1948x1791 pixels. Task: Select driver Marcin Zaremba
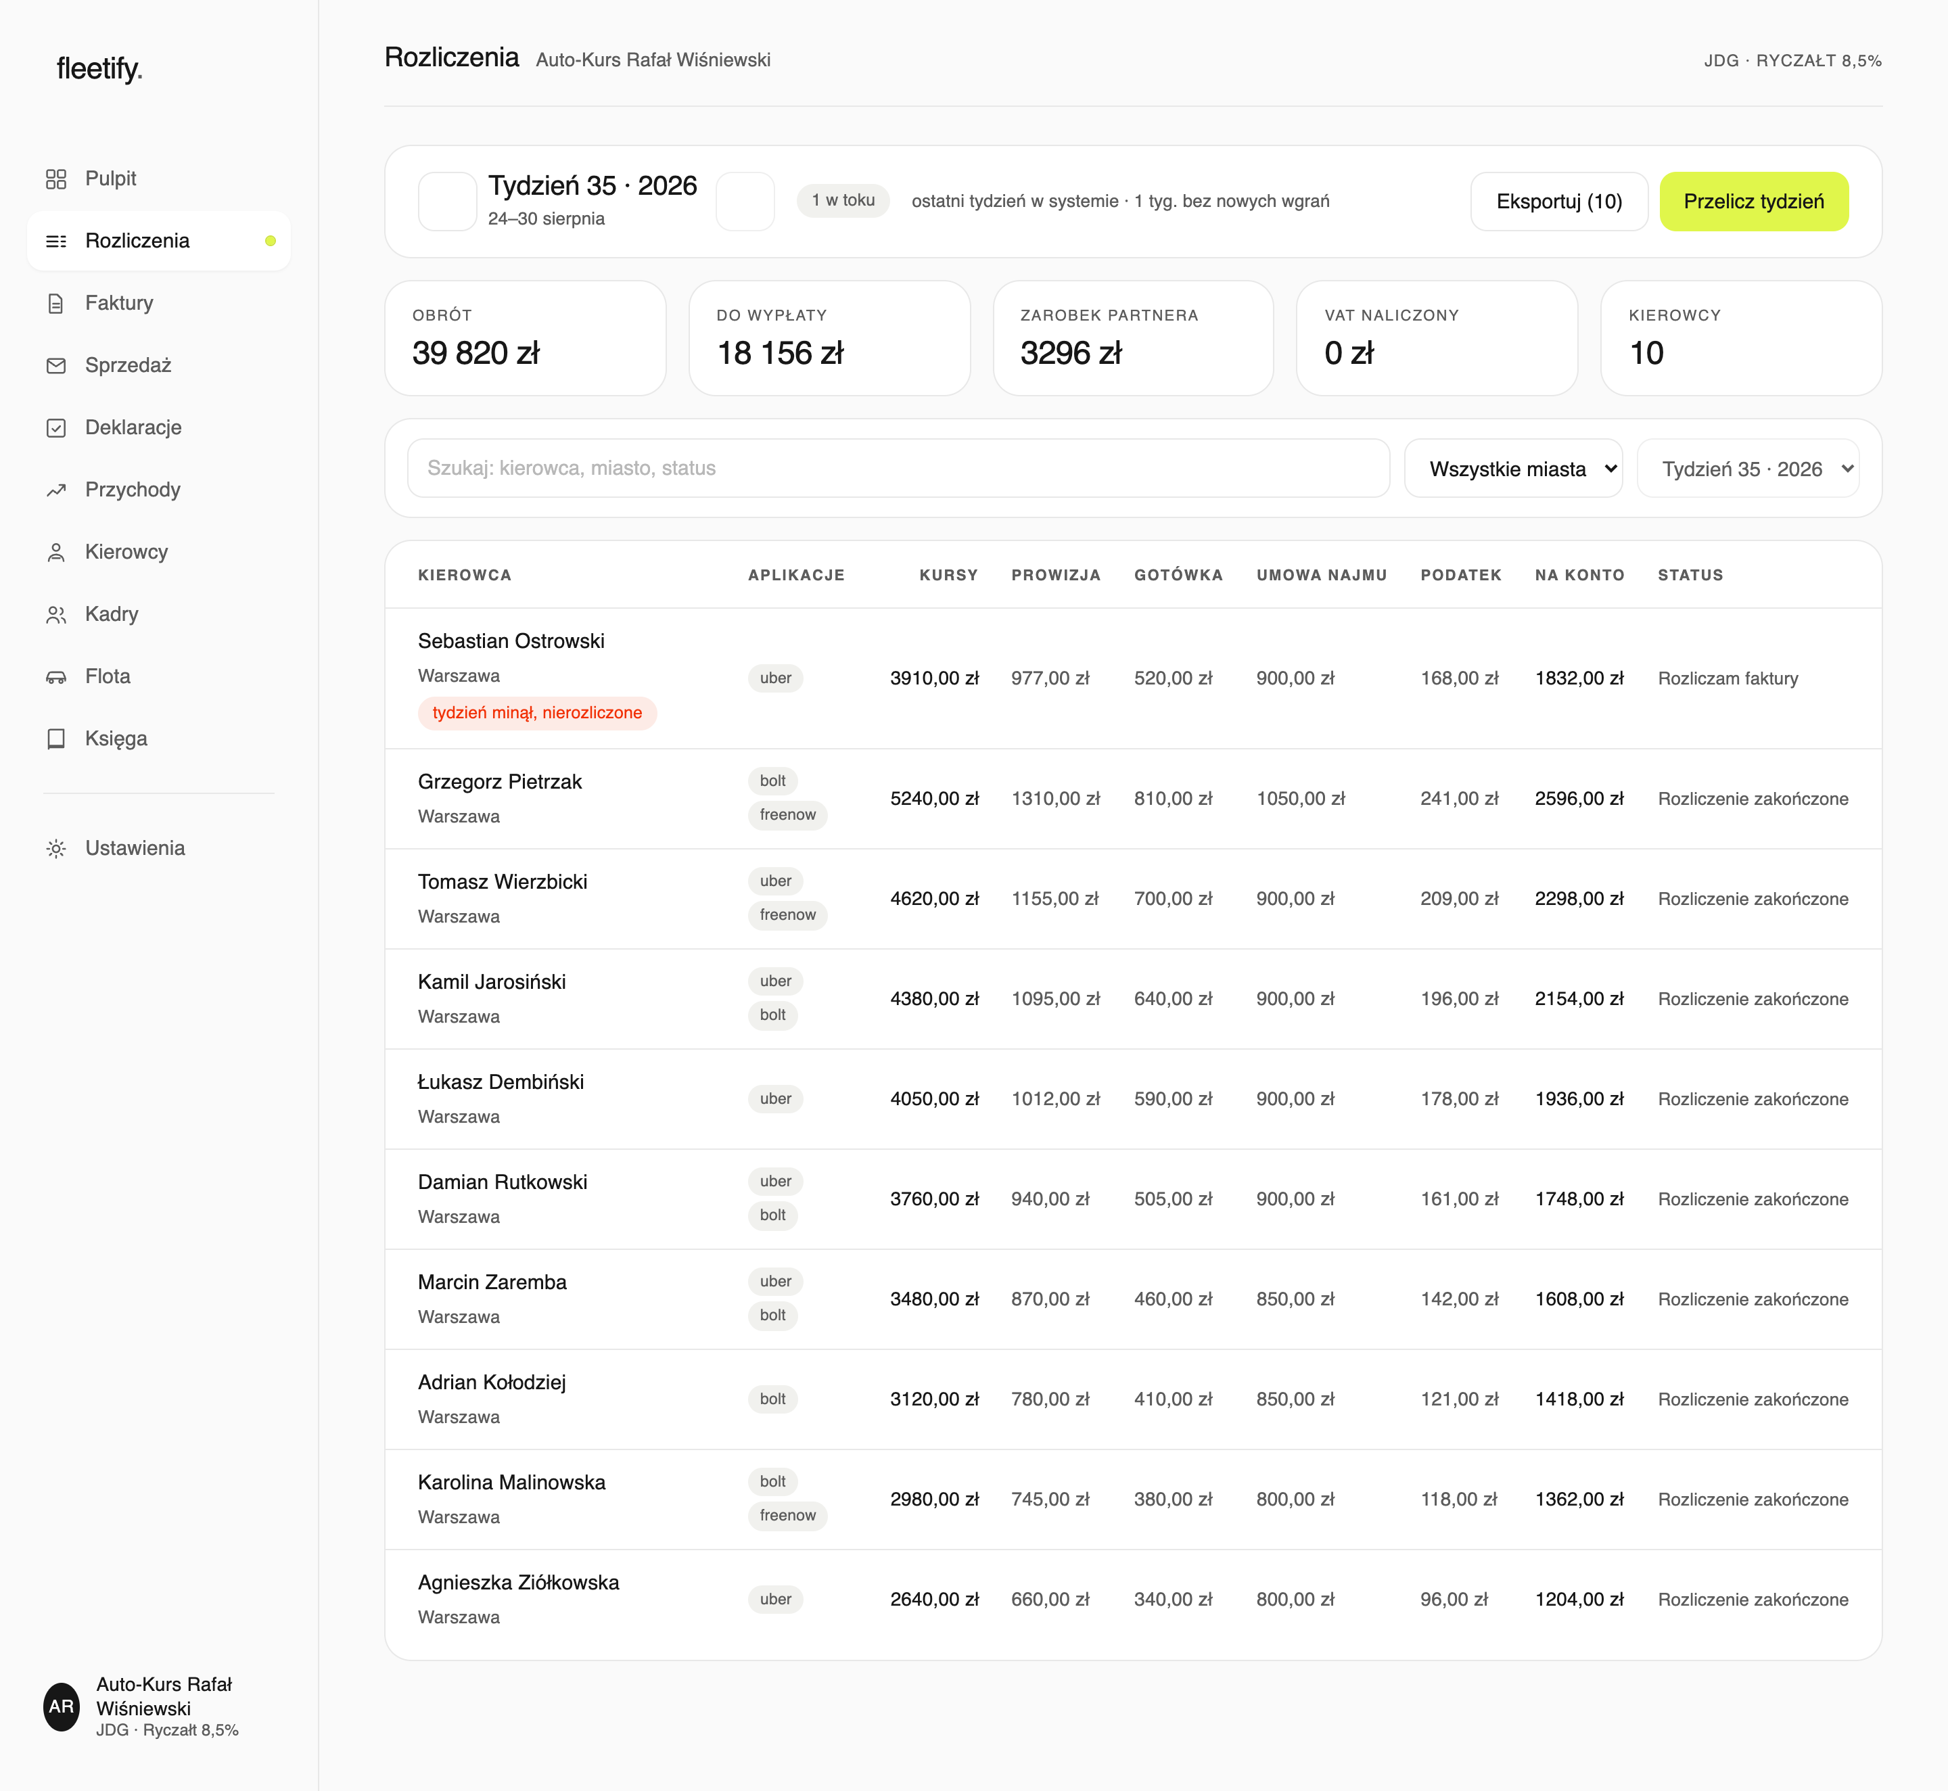492,1283
